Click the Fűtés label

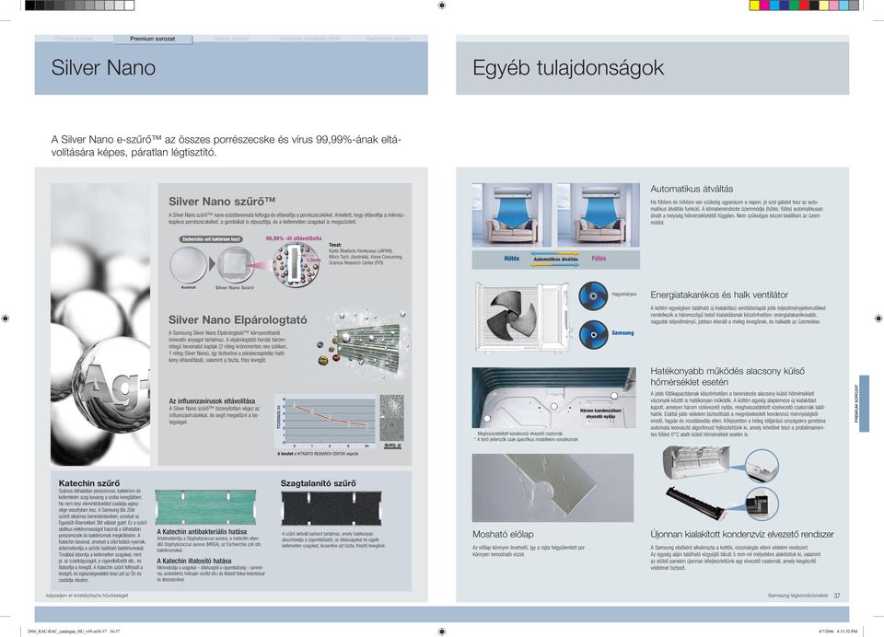[599, 258]
